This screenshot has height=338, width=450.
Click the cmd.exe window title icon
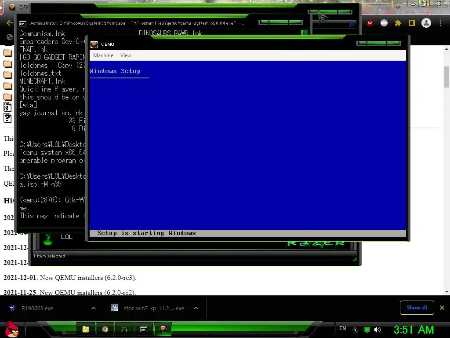pos(23,24)
